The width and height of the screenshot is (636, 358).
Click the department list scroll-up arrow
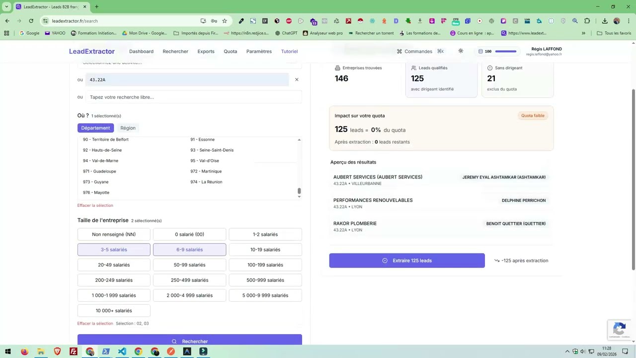pyautogui.click(x=299, y=140)
